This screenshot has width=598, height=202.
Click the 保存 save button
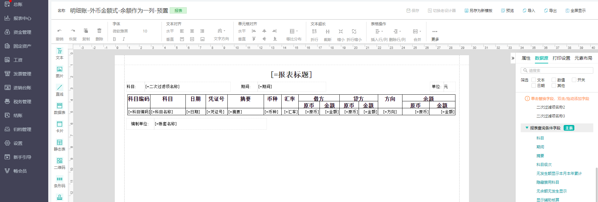pyautogui.click(x=413, y=10)
